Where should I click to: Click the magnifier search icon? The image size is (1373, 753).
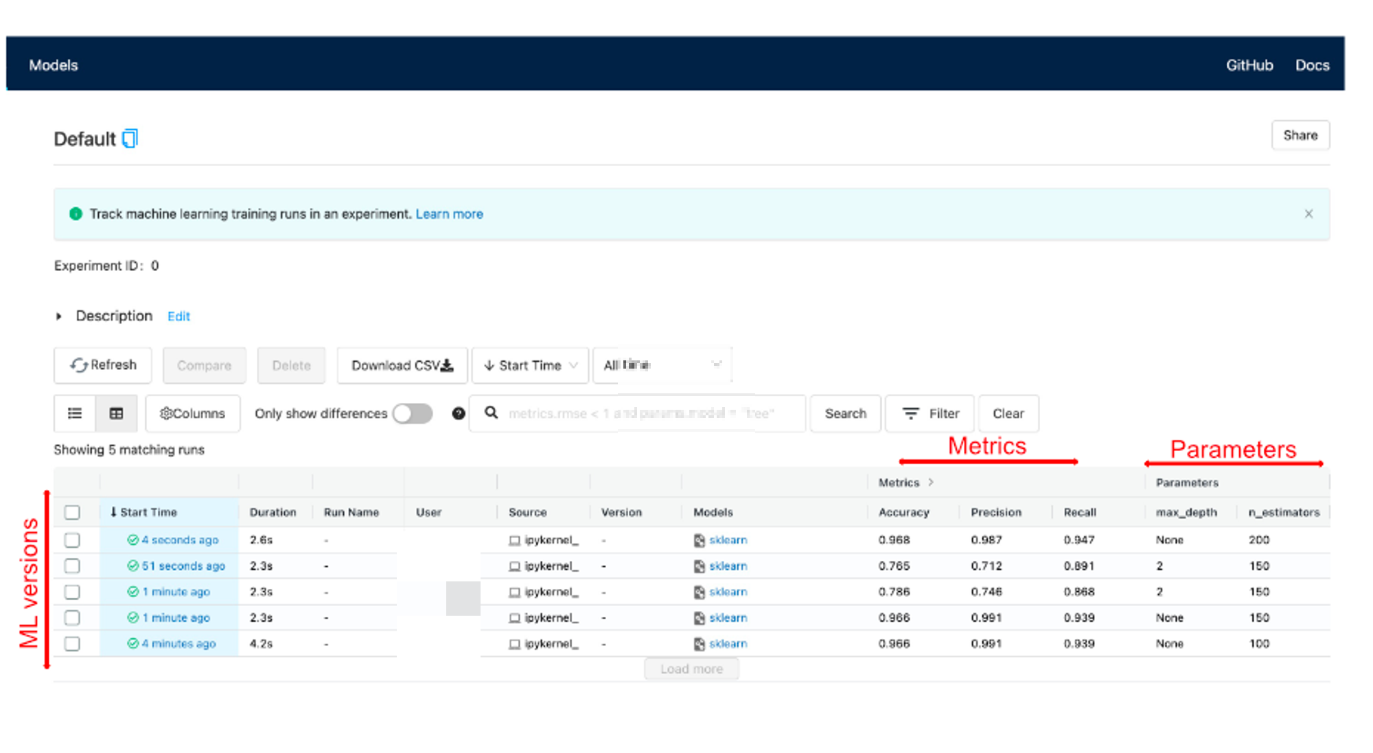coord(492,413)
